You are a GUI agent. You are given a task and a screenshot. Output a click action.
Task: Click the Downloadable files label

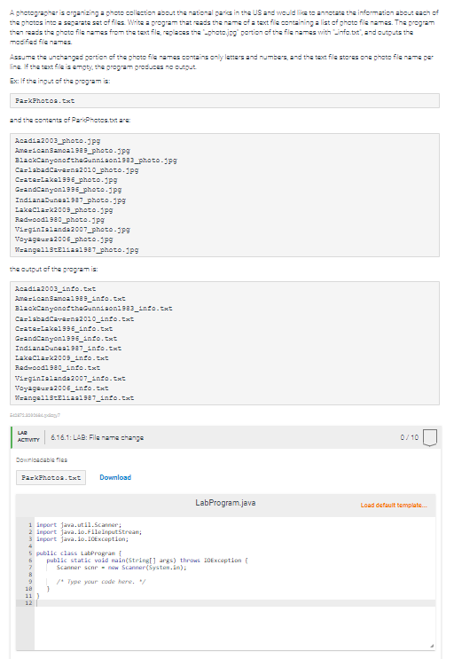[42, 459]
